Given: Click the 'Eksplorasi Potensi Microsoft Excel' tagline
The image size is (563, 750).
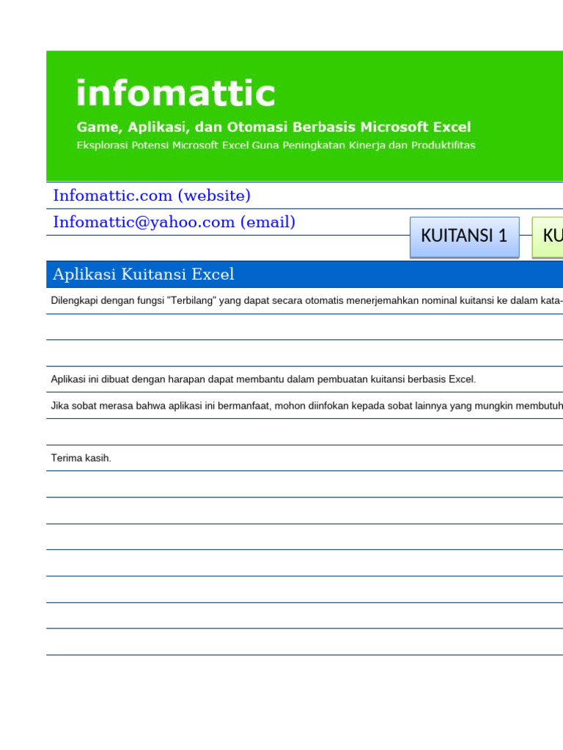Looking at the screenshot, I should pos(276,145).
